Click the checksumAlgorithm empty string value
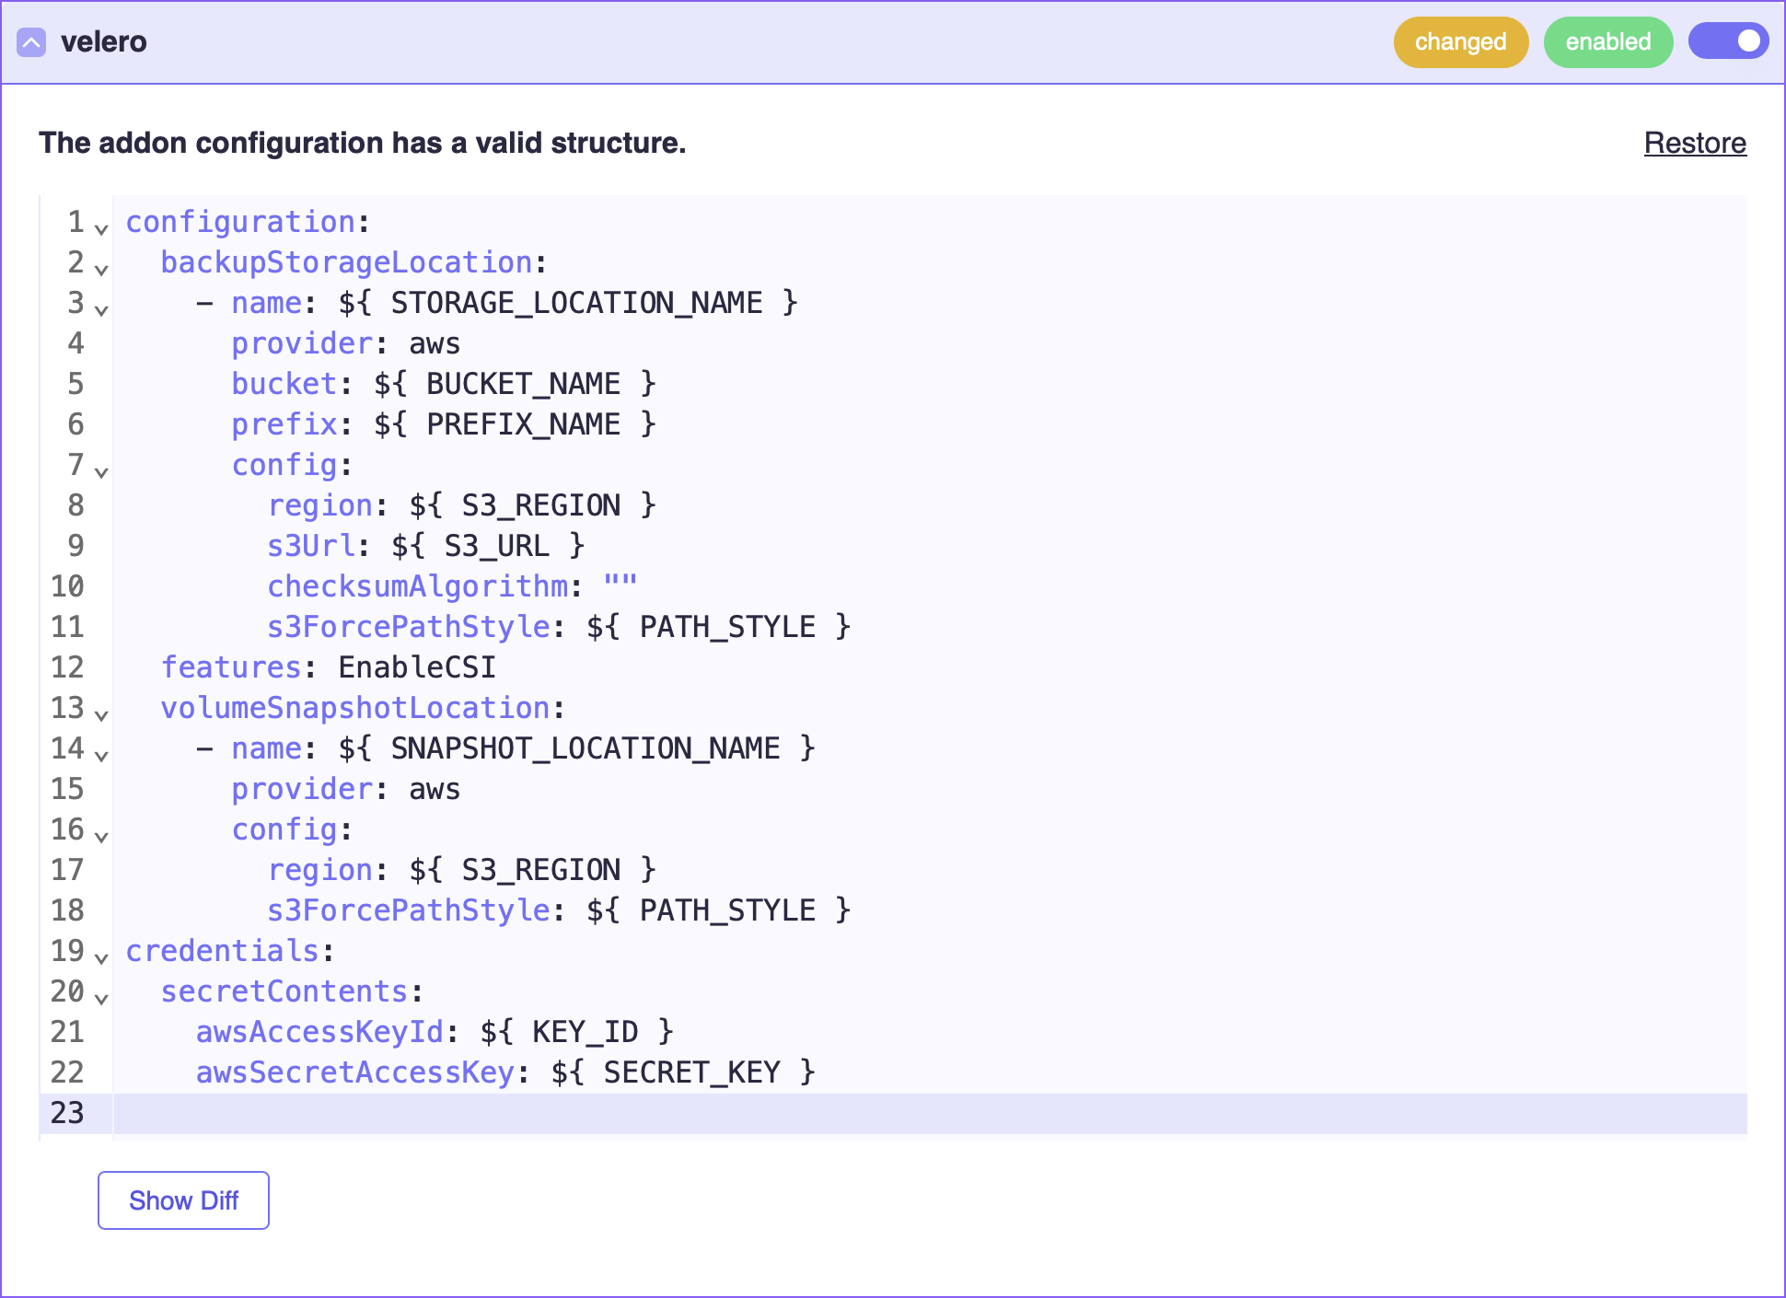Image resolution: width=1786 pixels, height=1298 pixels. tap(620, 586)
